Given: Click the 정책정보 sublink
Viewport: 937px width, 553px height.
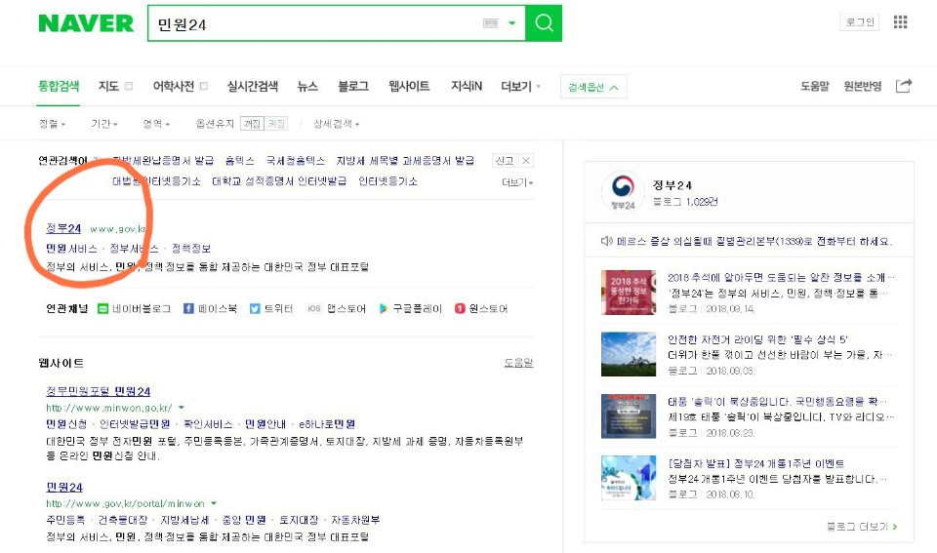Looking at the screenshot, I should 191,249.
